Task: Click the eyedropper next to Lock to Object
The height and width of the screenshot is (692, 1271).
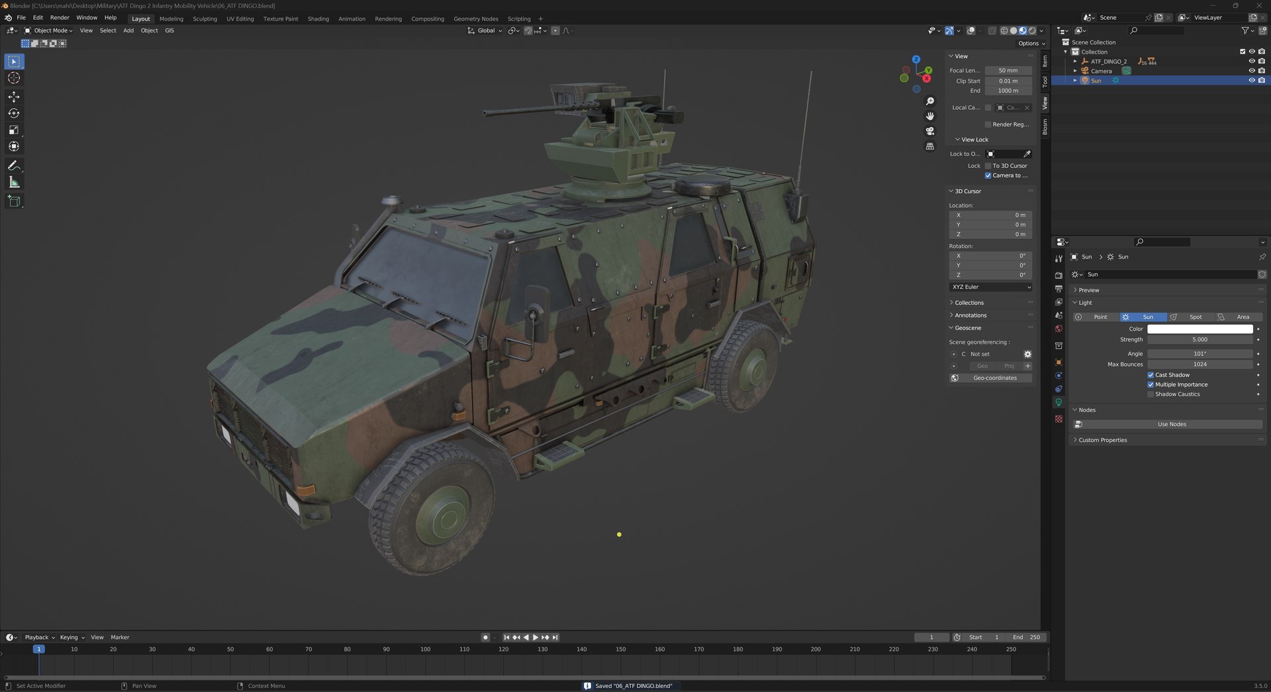Action: [1027, 153]
